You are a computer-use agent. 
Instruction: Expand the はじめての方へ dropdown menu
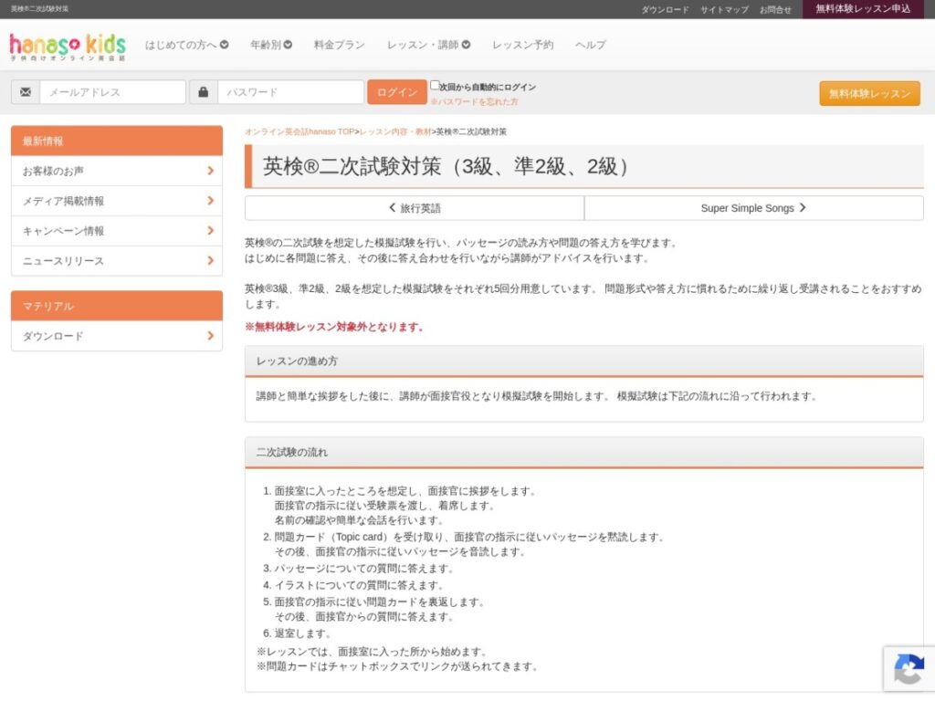point(186,45)
